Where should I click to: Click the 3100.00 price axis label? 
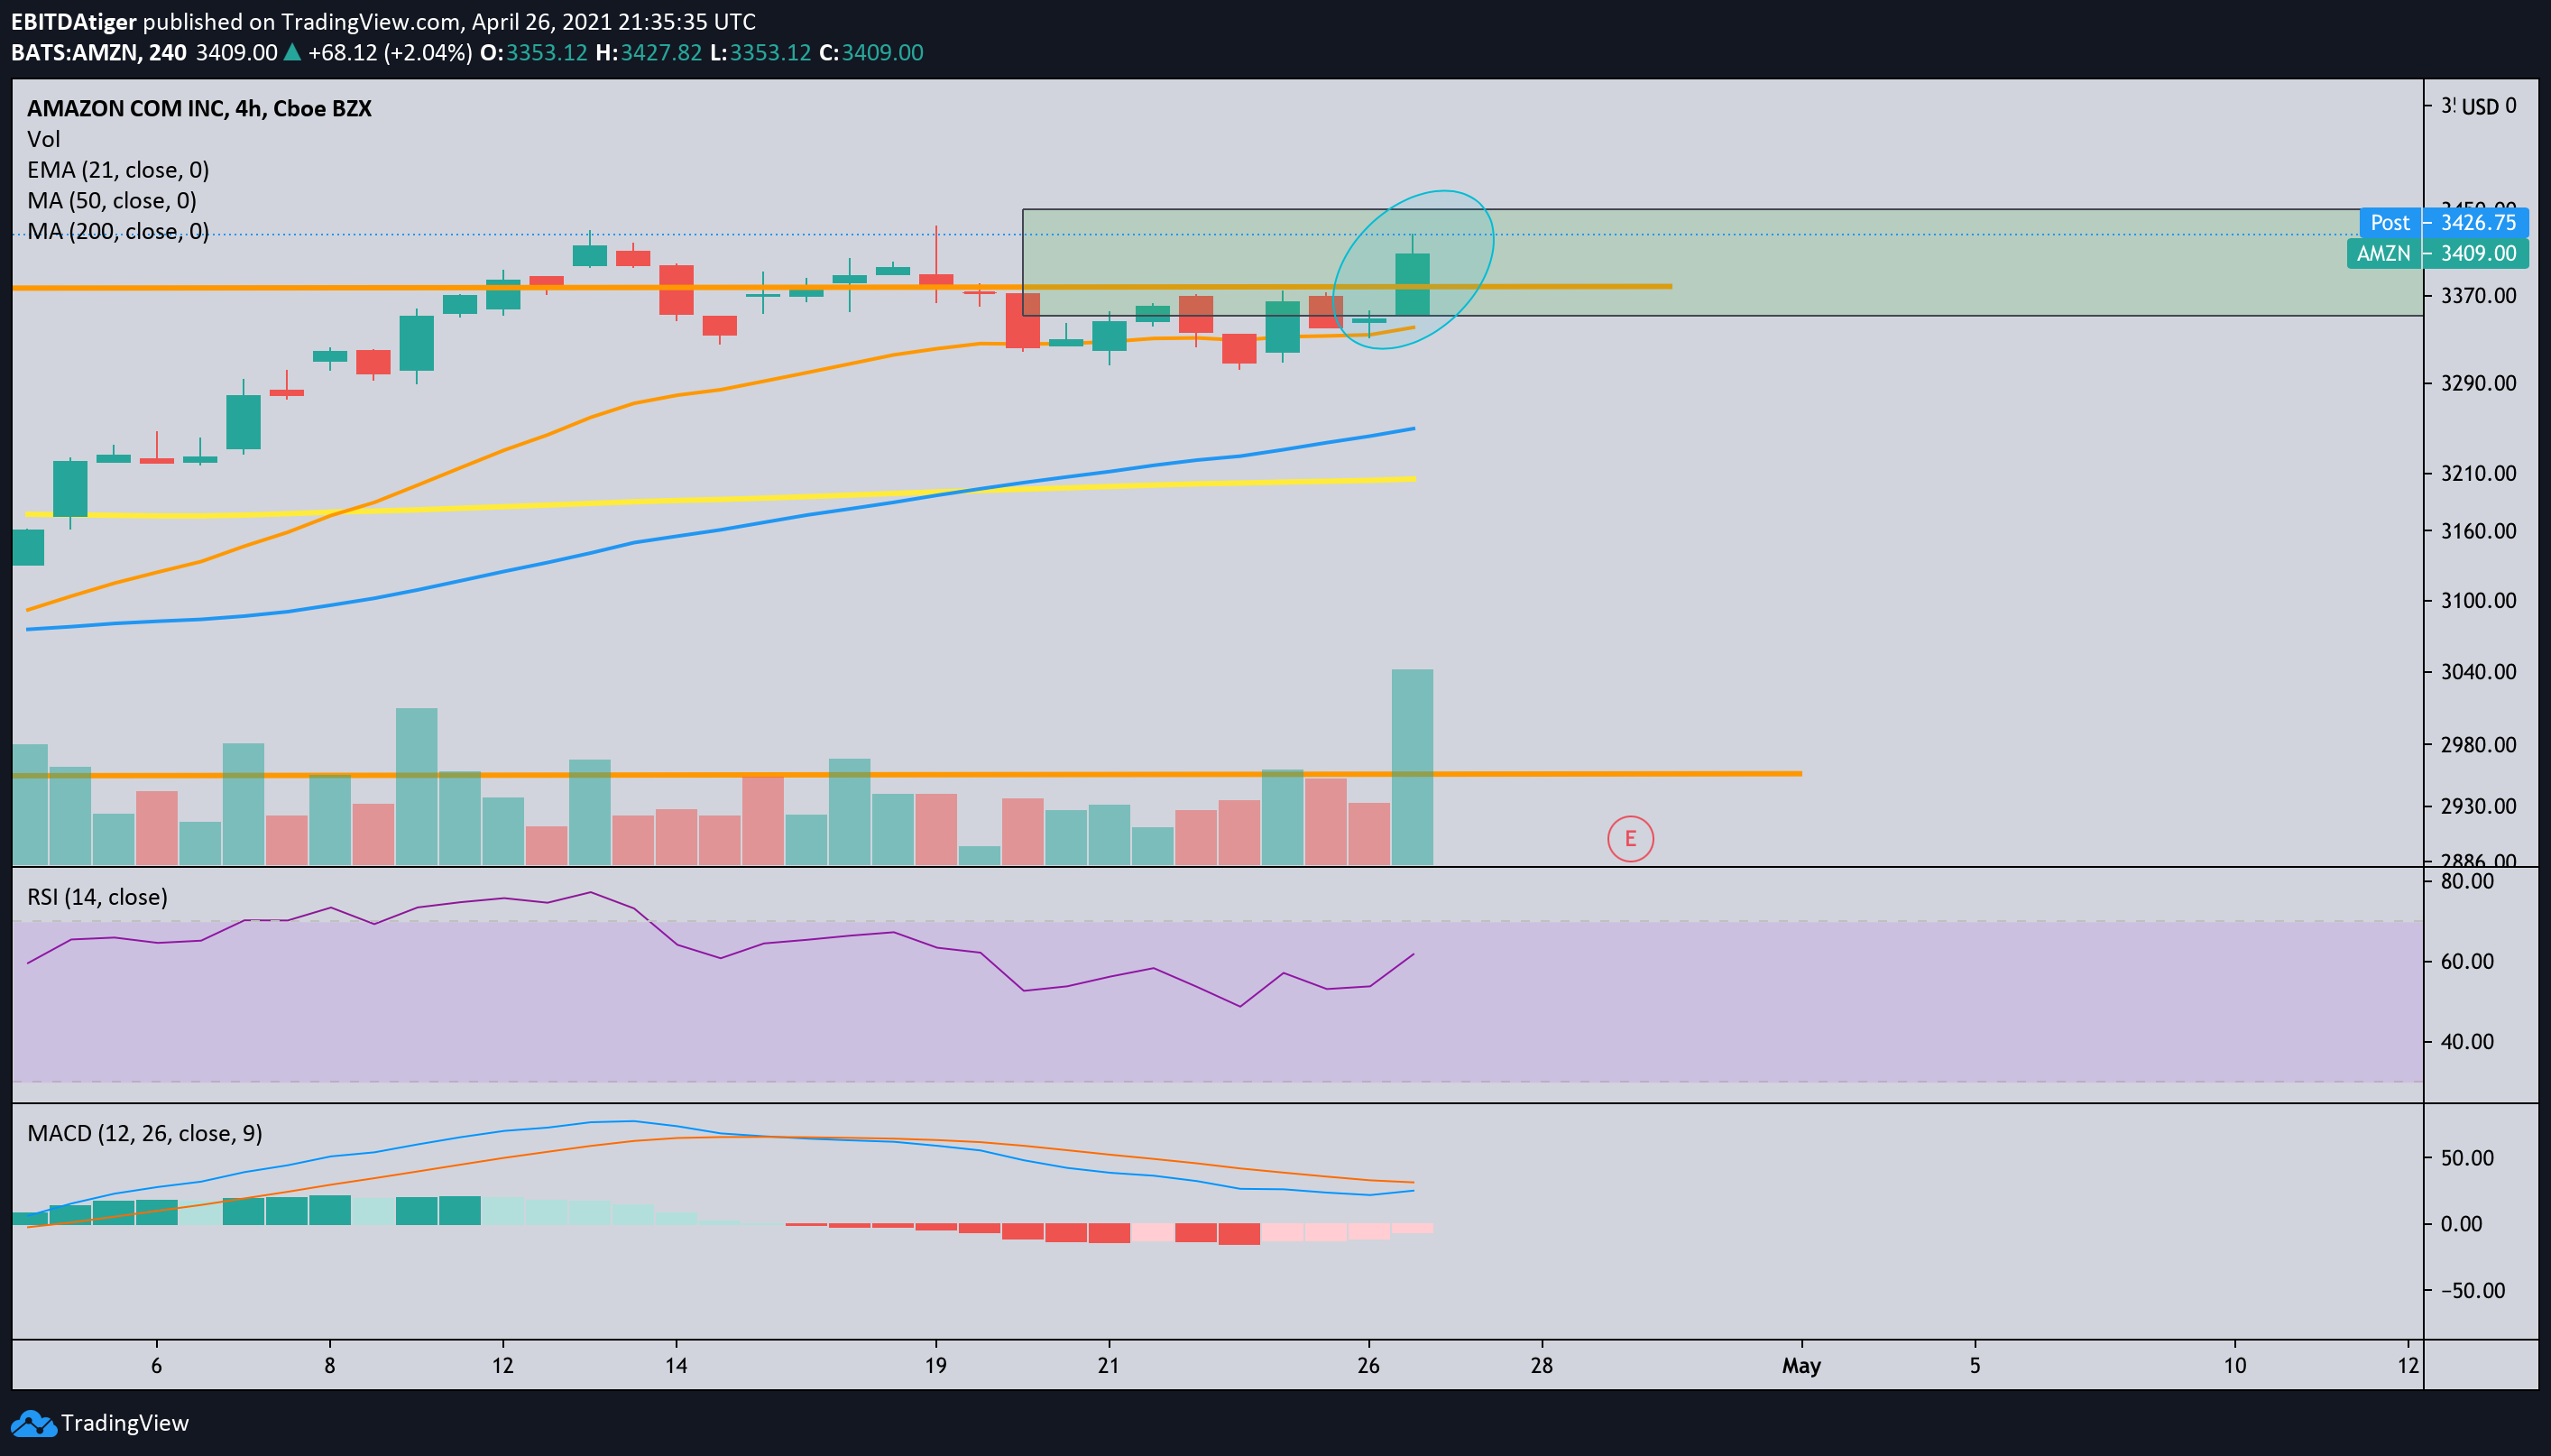[2478, 601]
